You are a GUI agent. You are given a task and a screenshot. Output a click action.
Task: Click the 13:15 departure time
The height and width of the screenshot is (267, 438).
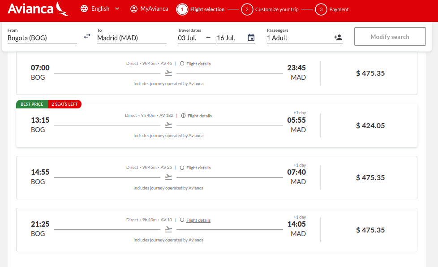pyautogui.click(x=40, y=121)
